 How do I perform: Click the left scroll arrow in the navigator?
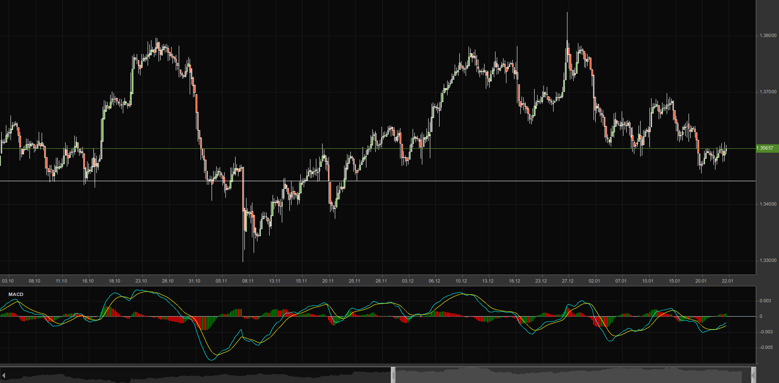click(4, 375)
